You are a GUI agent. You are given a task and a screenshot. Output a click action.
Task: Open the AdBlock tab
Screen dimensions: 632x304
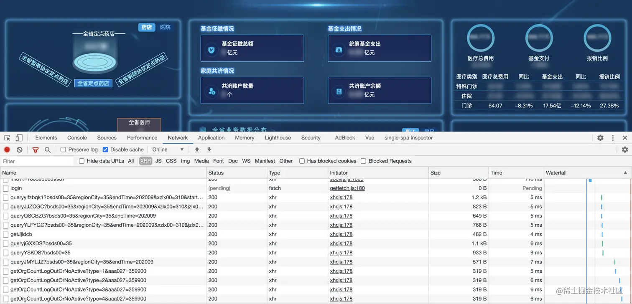click(x=345, y=138)
